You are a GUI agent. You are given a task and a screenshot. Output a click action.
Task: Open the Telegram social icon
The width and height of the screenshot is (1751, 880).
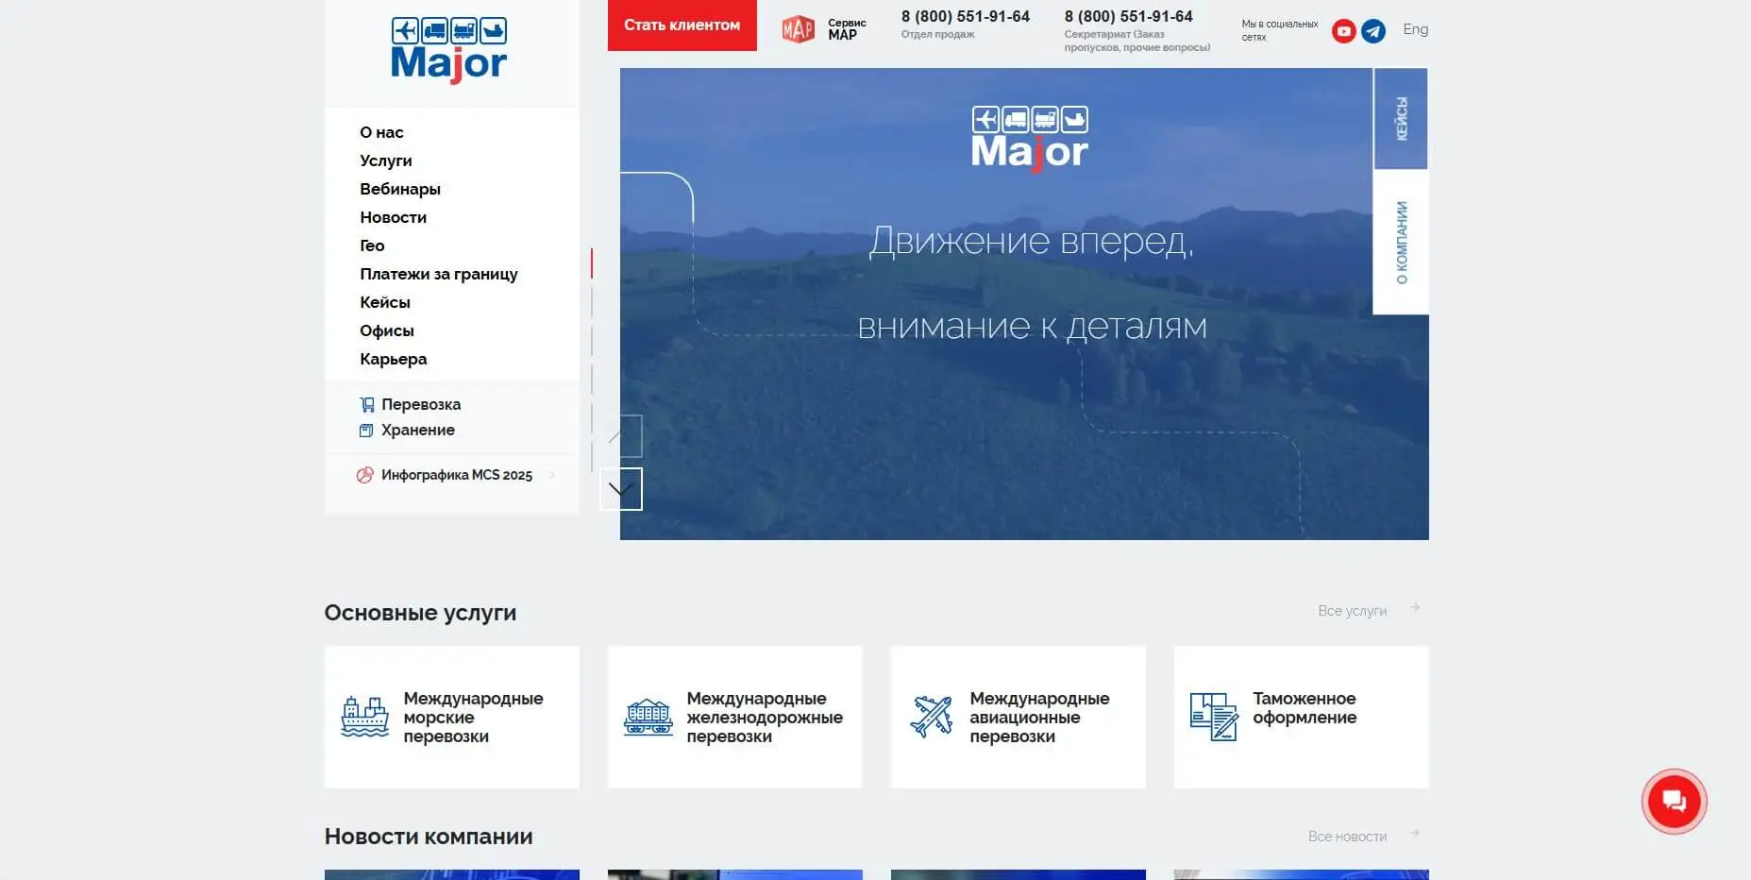[1373, 31]
